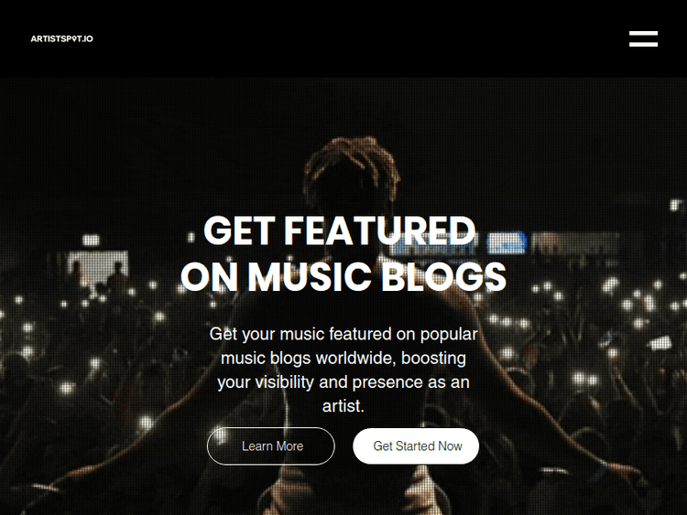Click the pin-shaped O in the logo
Image resolution: width=687 pixels, height=515 pixels.
coord(75,39)
